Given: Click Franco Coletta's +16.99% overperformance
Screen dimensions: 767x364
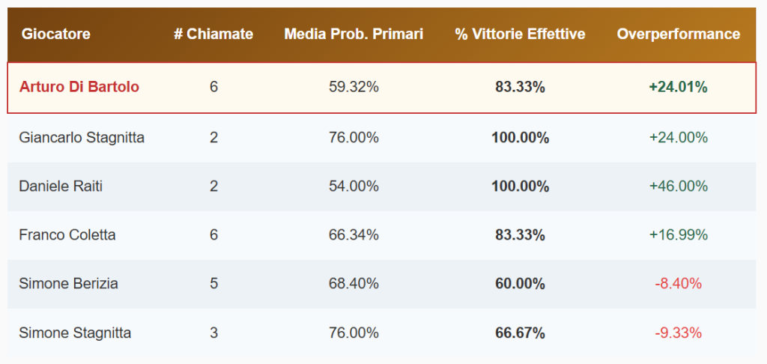Looking at the screenshot, I should click(678, 235).
